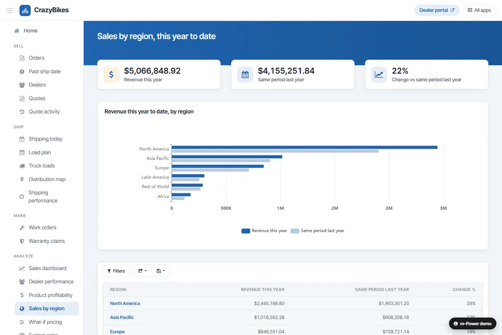This screenshot has height=335, width=502.
Task: Click the dark North America revenue bar
Action: (x=304, y=148)
